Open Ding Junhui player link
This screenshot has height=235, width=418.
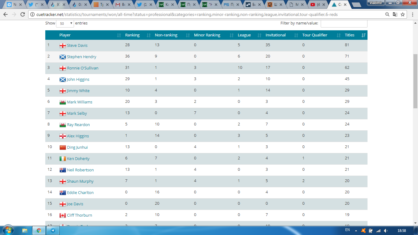(x=77, y=147)
